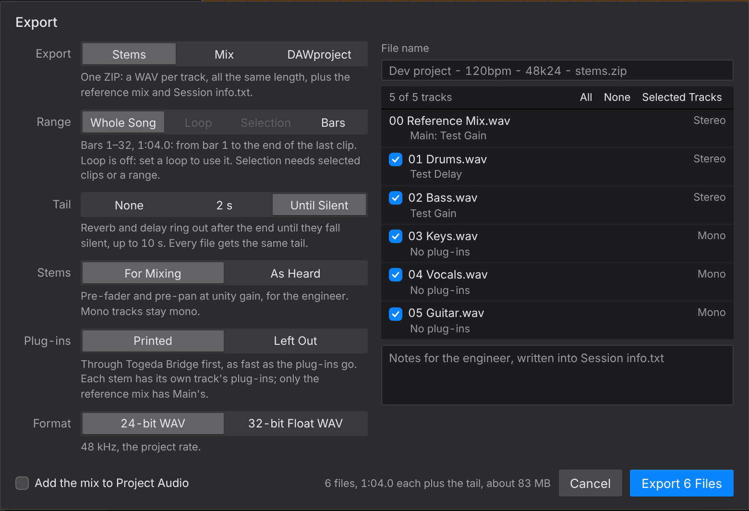749x511 pixels.
Task: Select the Selection range option
Action: pyautogui.click(x=266, y=122)
